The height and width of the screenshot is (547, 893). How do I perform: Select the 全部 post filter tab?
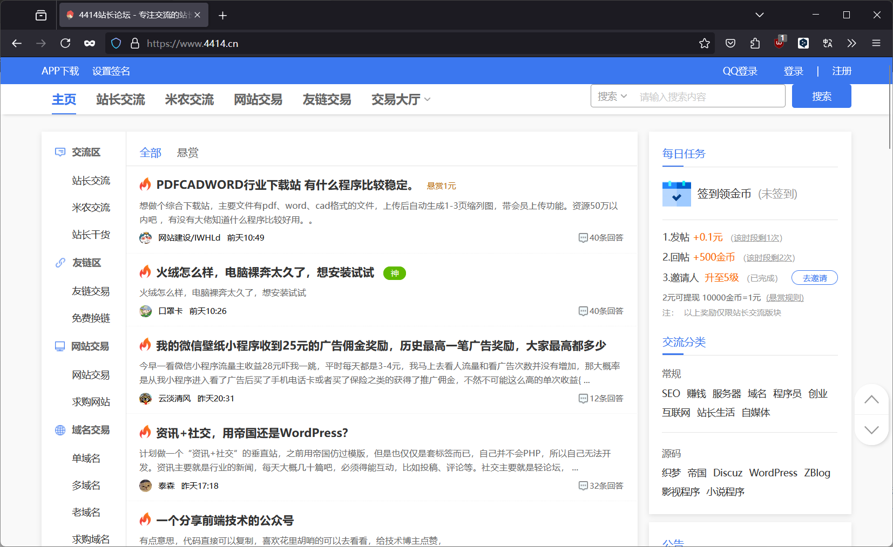[150, 153]
